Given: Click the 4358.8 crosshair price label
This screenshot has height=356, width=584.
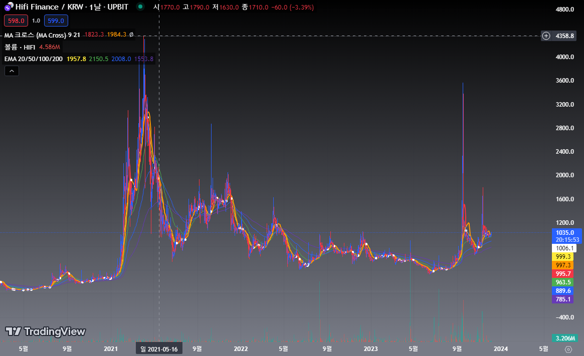Looking at the screenshot, I should coord(564,36).
